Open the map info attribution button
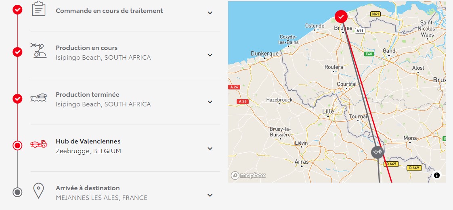The image size is (453, 210). pyautogui.click(x=437, y=175)
